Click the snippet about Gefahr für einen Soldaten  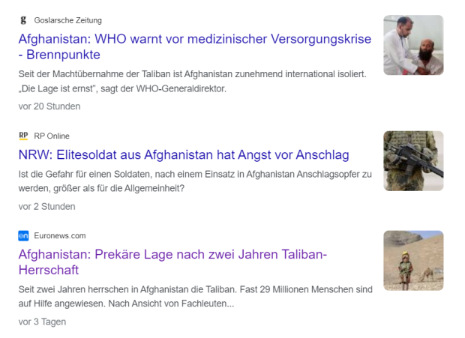(195, 181)
